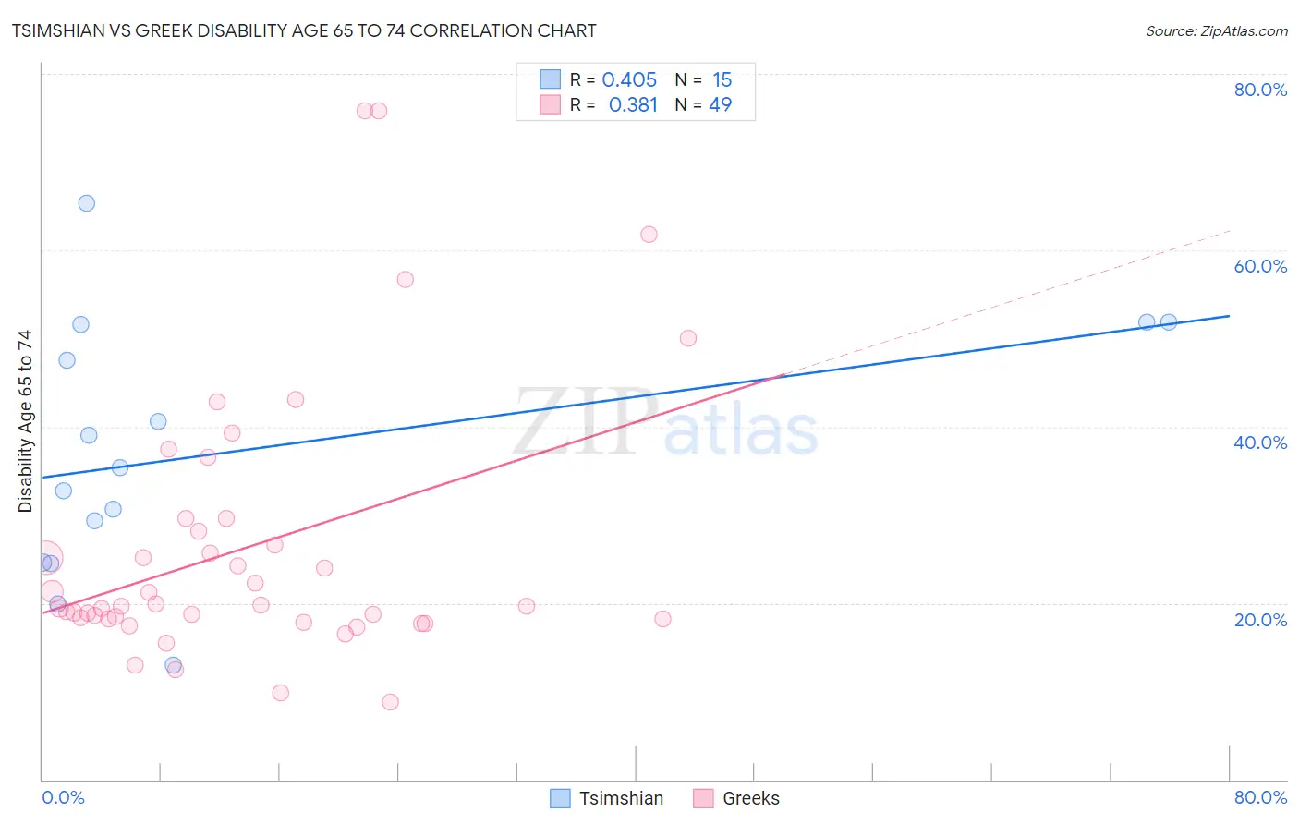Click the 20.0% y-axis label
Viewport: 1299px width, 824px height.
1260,620
